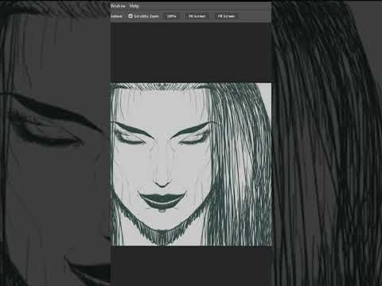Viewport: 382px width, 286px height.
Task: Click the Fill Screen button
Action: (226, 16)
